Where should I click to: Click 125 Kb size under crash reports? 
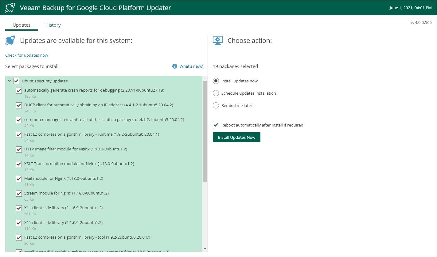[30, 96]
